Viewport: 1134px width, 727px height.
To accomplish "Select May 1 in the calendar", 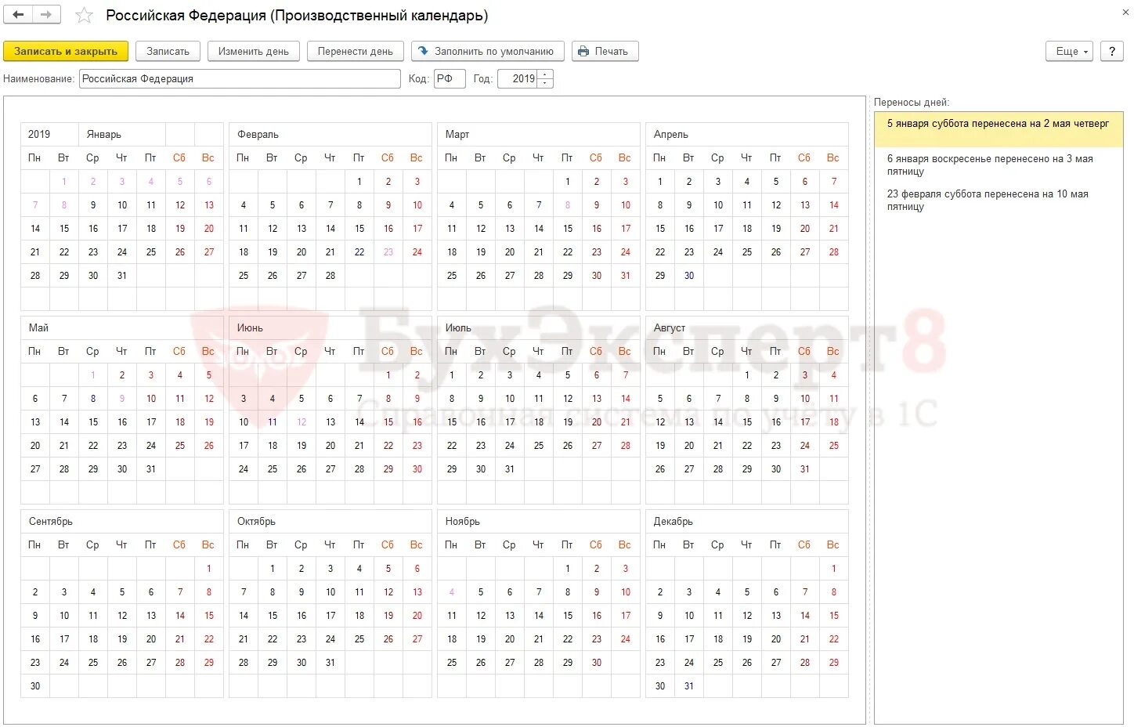I will tap(93, 375).
